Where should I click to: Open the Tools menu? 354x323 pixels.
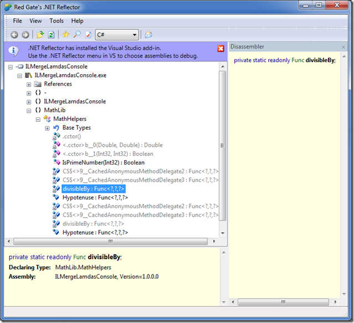[57, 20]
